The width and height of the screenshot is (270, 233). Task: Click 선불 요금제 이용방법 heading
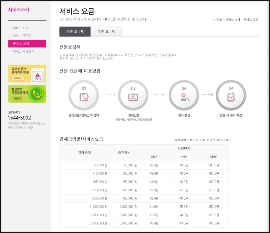[80, 71]
